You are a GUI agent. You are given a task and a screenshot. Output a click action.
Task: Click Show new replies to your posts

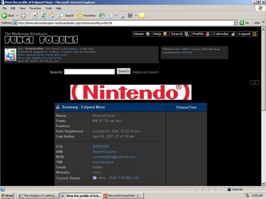40,58
